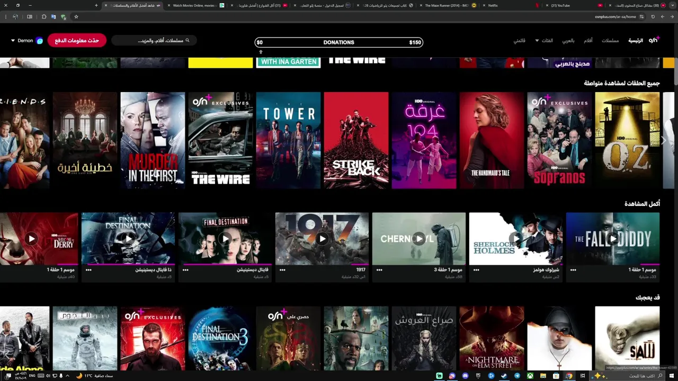The image size is (678, 381).
Task: Open The Sopranos show poster
Action: click(x=559, y=140)
